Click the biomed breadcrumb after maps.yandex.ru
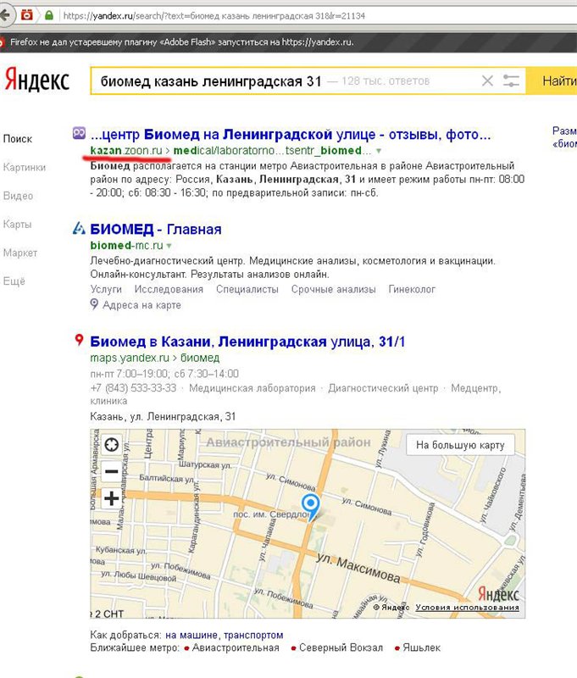This screenshot has width=577, height=678. pyautogui.click(x=200, y=358)
